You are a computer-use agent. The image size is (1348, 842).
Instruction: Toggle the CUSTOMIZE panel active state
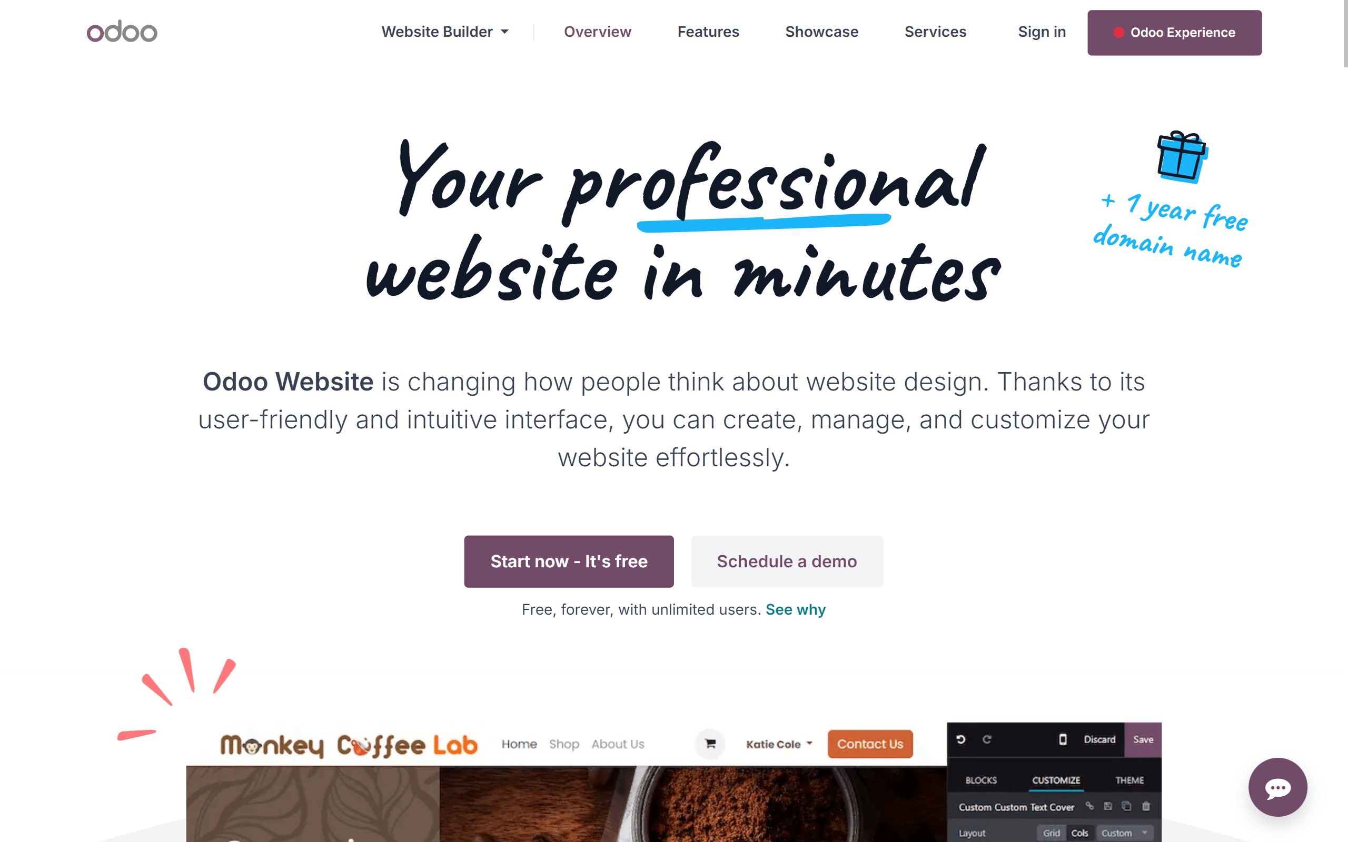(1056, 780)
